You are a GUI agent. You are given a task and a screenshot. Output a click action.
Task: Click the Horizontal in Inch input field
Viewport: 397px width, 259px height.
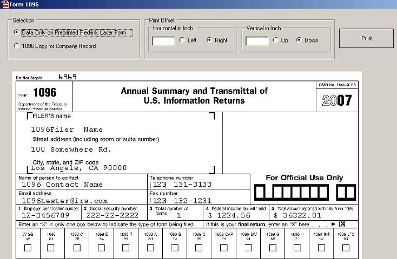[x=163, y=41]
